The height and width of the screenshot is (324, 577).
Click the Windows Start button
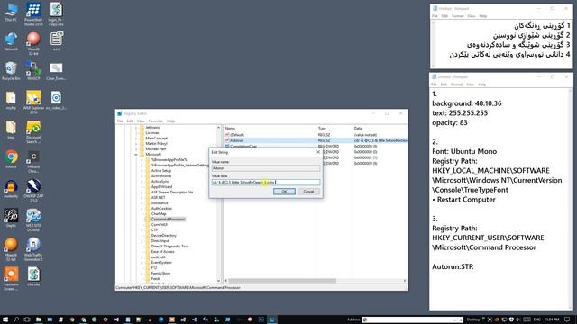5,319
